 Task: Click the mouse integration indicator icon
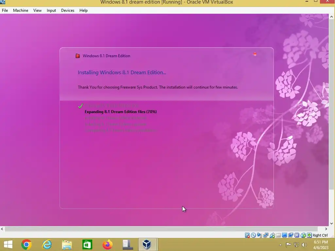tap(303, 235)
